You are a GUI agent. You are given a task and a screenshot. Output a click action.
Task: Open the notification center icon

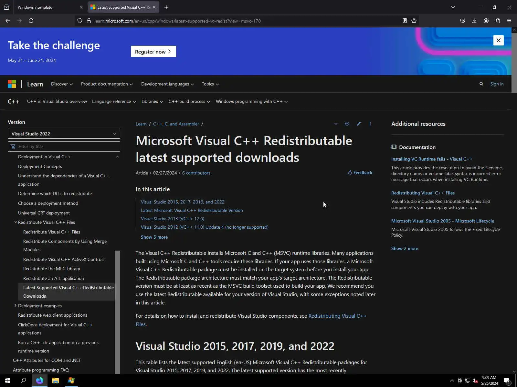pos(507,381)
